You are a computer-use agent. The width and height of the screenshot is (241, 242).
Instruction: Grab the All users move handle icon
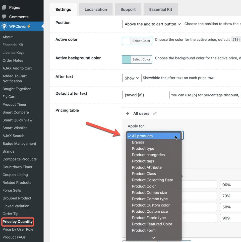pos(128,113)
